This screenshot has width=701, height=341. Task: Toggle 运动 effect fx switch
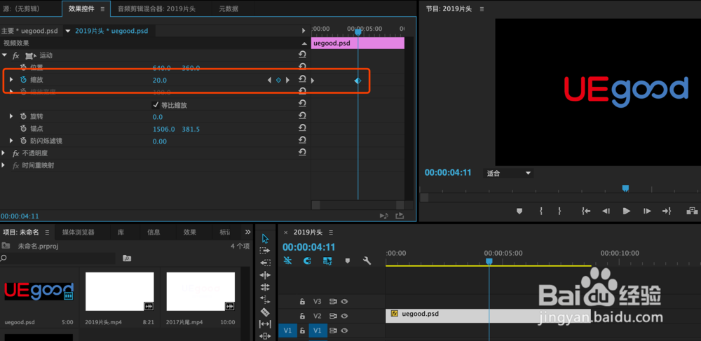click(x=15, y=56)
